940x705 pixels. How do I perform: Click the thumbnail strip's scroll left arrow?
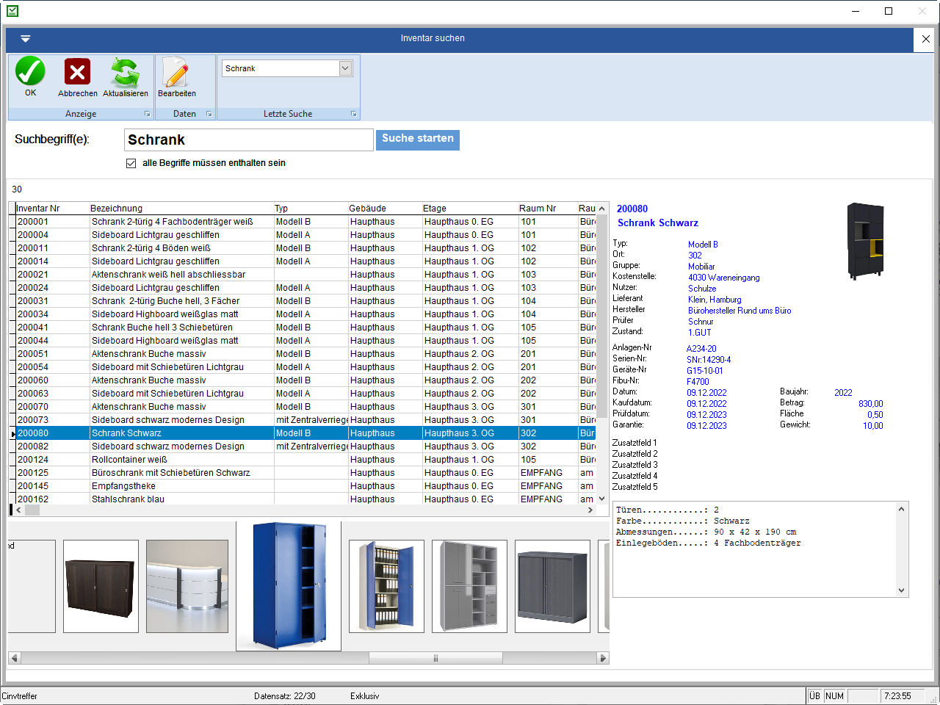(x=13, y=658)
